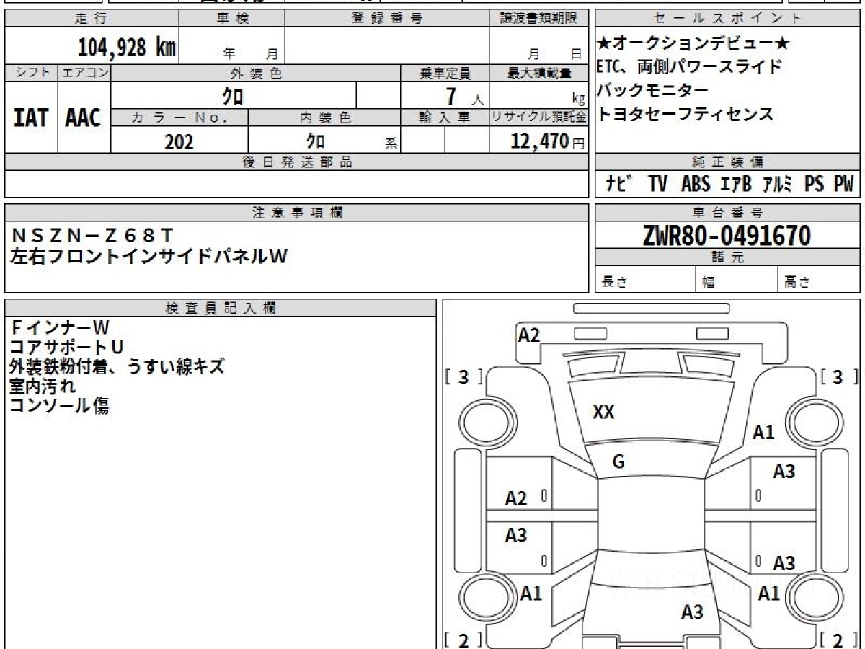Select the 純正装備 header
This screenshot has height=649, width=865.
[727, 162]
